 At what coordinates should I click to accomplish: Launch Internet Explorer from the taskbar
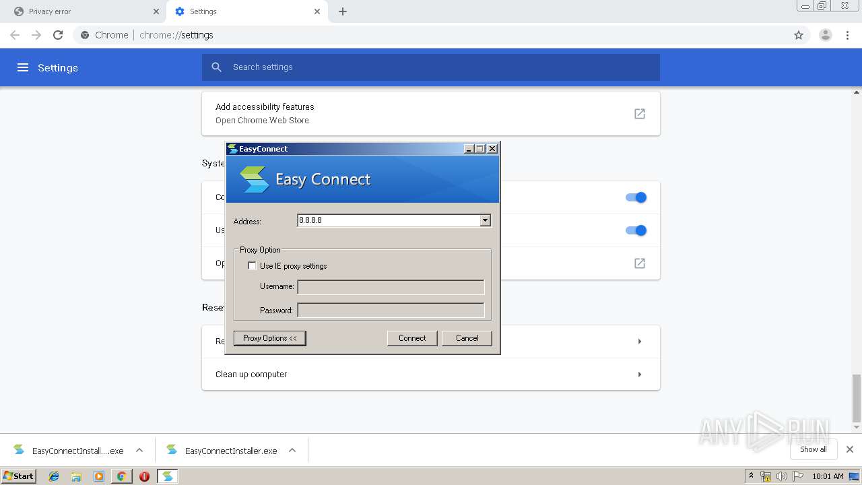pyautogui.click(x=54, y=476)
